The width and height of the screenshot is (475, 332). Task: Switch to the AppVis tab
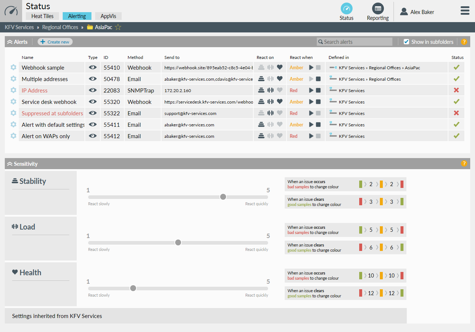[x=108, y=16]
